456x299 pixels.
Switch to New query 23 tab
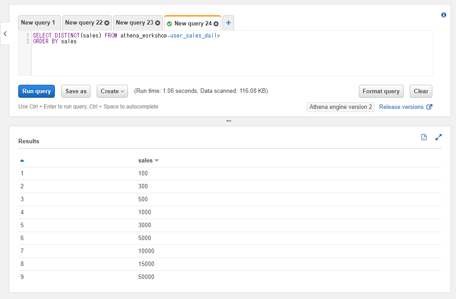[135, 23]
